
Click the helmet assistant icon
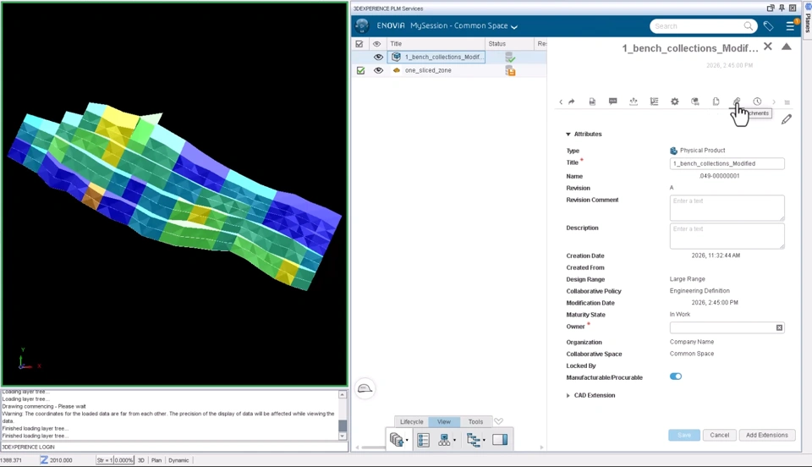tap(365, 388)
